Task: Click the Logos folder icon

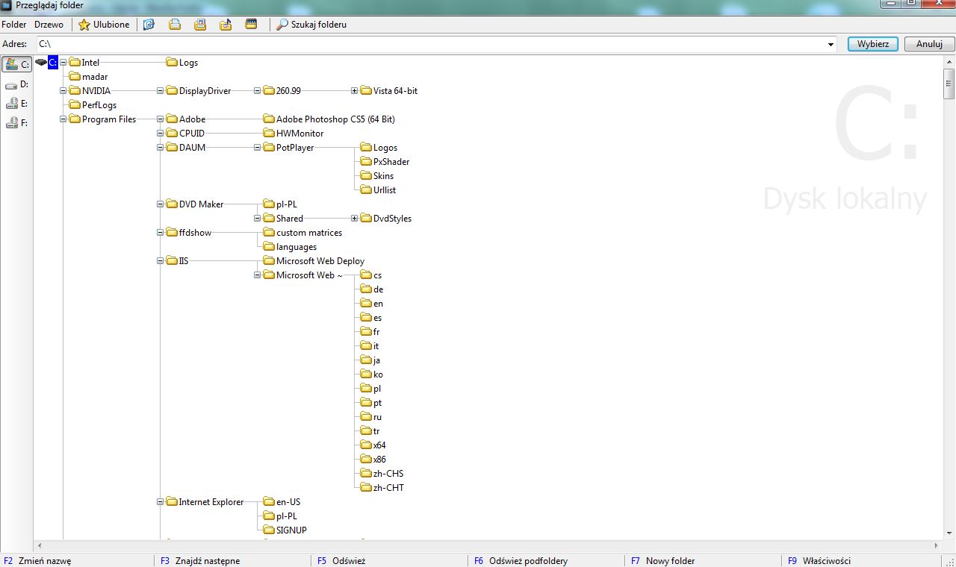Action: click(x=366, y=148)
